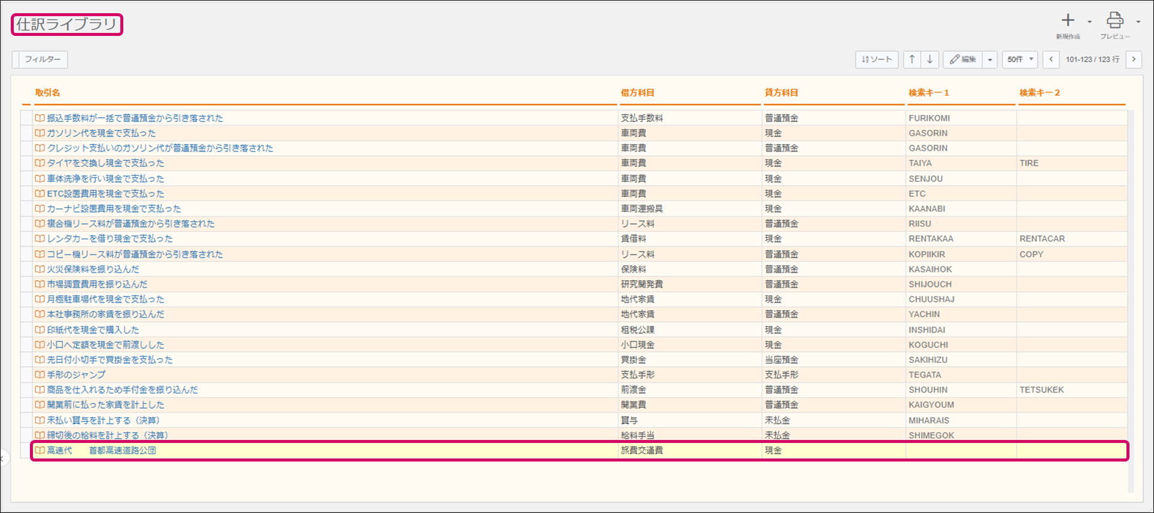Expand the dropdown arrow beside 編集
Viewport: 1154px width, 513px height.
[990, 59]
